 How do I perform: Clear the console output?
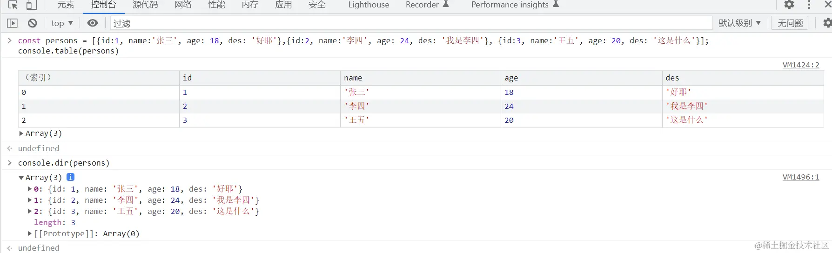[x=32, y=23]
